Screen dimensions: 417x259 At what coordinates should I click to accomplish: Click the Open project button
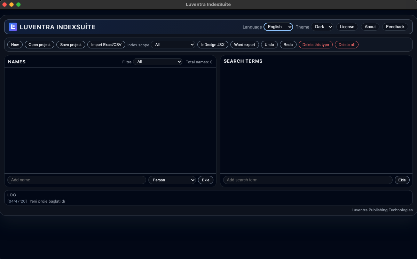39,45
